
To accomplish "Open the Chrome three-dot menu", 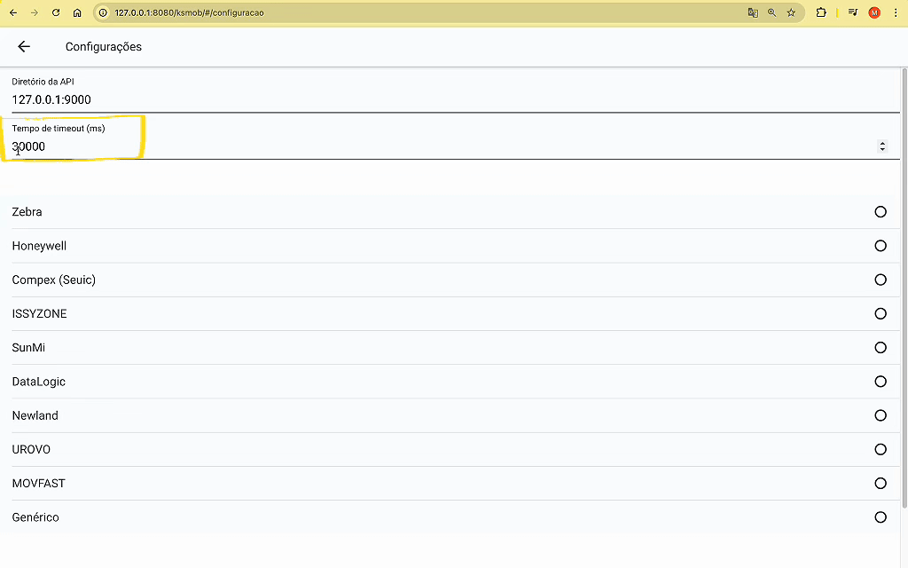I will pyautogui.click(x=896, y=13).
